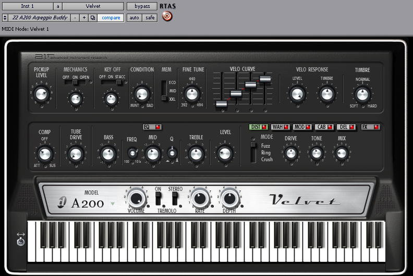Click the third Velo Curve slider handle
The image size is (413, 276).
click(250, 85)
